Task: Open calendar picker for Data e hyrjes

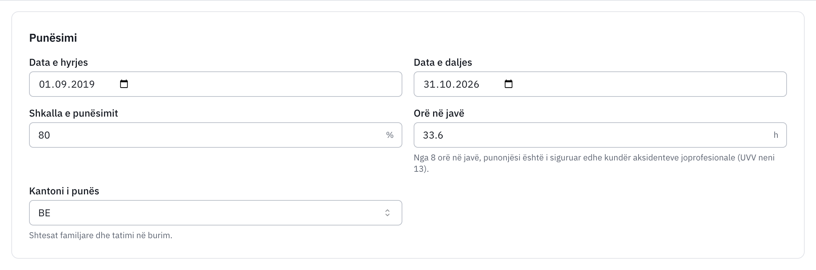Action: point(124,84)
